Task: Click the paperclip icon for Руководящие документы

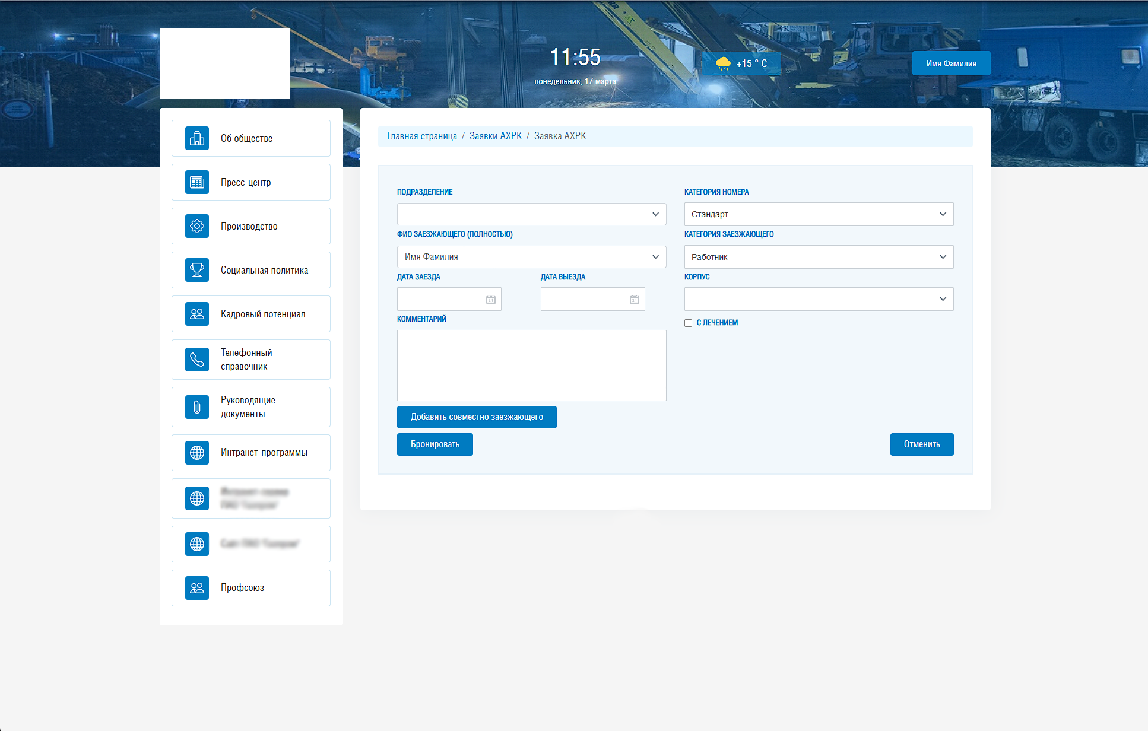Action: click(x=196, y=407)
